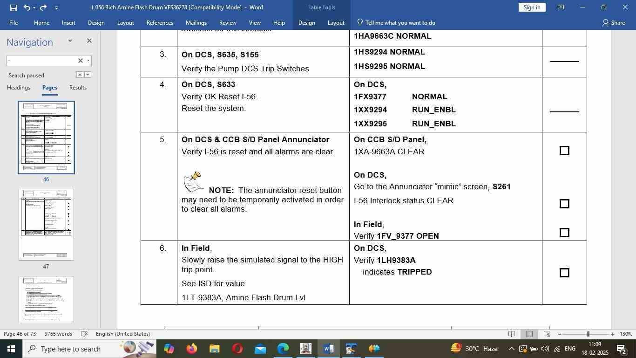Click the text '1LT-9383A, Amine Flash Drum Lvl'

pos(244,297)
